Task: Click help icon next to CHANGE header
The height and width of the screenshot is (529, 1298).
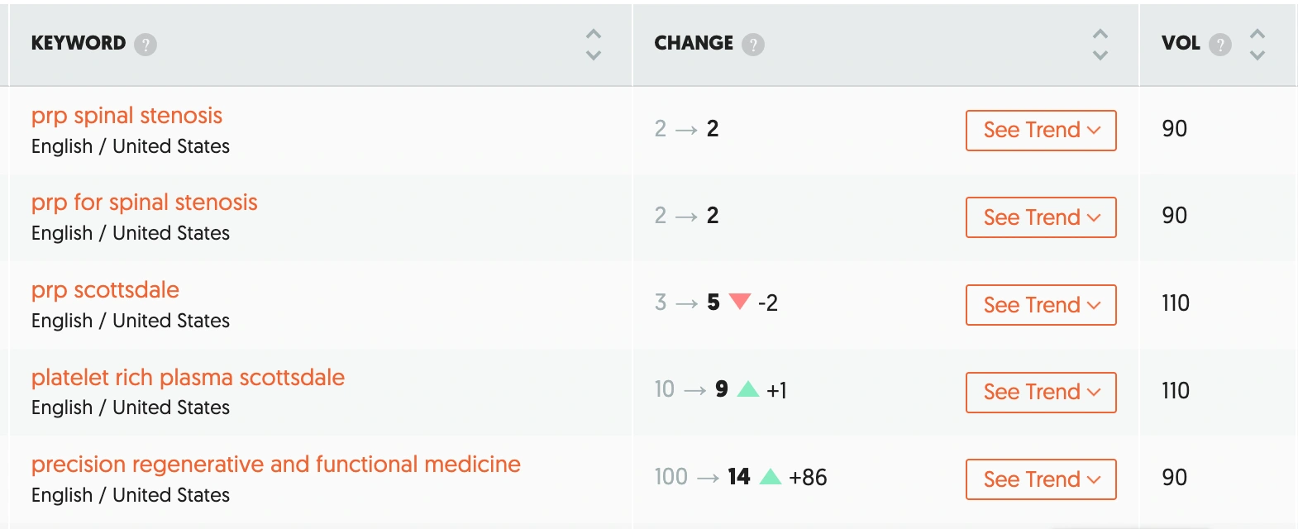Action: [x=752, y=45]
